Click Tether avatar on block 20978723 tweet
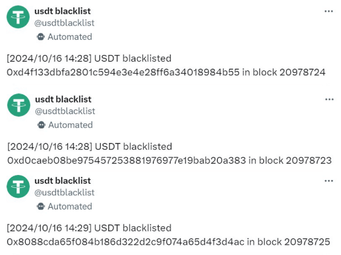The height and width of the screenshot is (255, 341). pyautogui.click(x=19, y=106)
